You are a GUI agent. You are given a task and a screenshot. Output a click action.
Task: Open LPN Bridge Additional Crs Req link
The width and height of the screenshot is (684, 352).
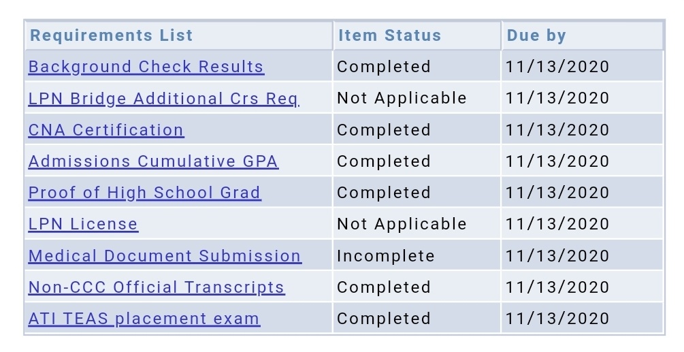pos(164,99)
